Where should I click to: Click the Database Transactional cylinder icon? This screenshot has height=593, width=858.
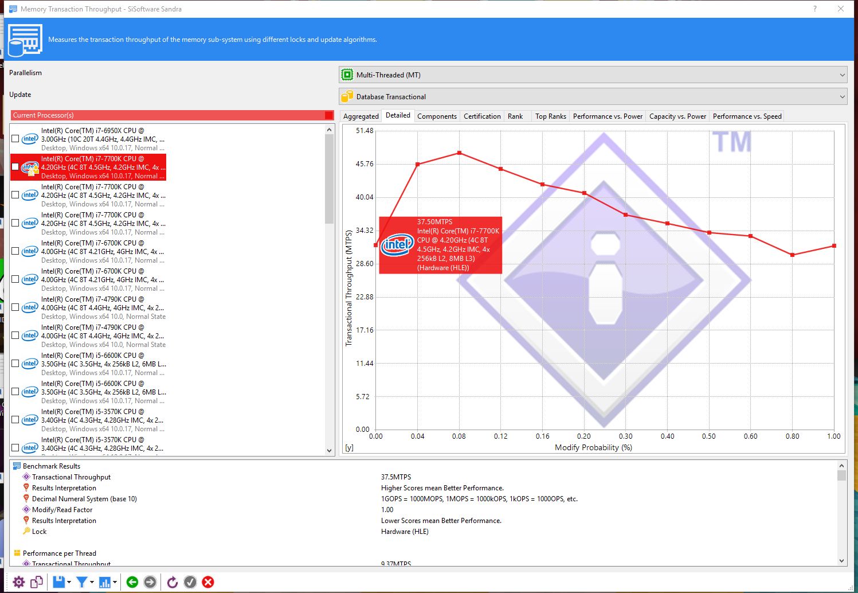(347, 96)
